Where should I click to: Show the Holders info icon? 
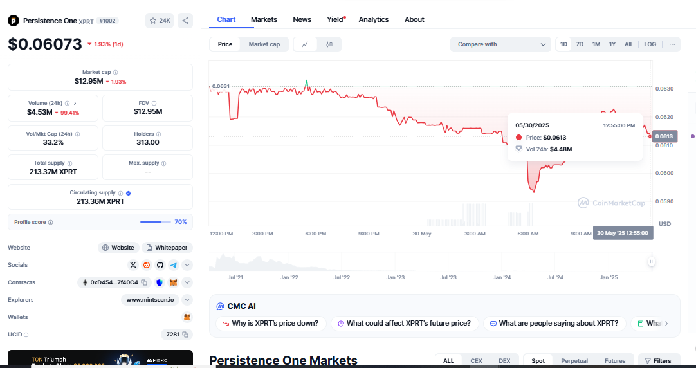[x=158, y=134]
